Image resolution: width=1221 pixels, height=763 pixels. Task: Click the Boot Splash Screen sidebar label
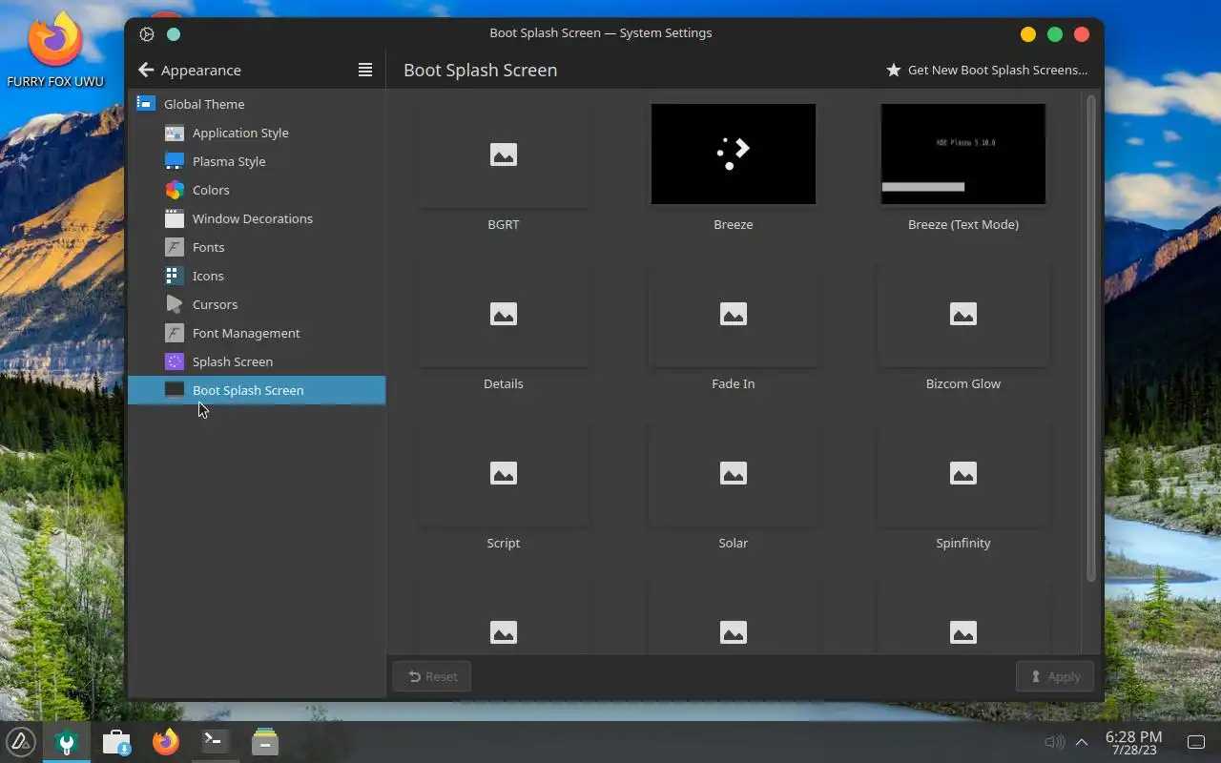[248, 390]
